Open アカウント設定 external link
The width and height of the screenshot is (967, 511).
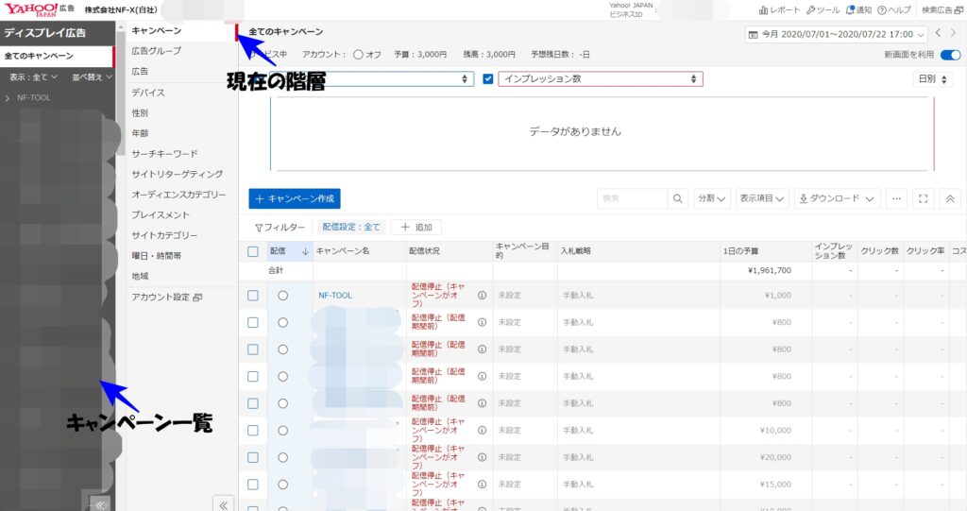166,297
